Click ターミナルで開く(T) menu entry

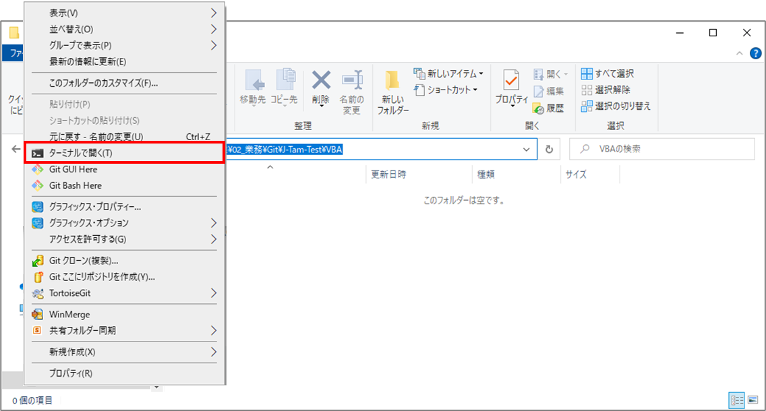pyautogui.click(x=125, y=153)
